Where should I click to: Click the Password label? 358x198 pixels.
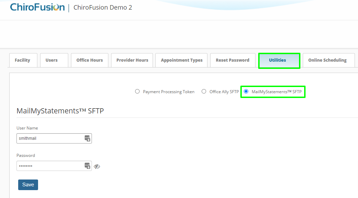[26, 155]
